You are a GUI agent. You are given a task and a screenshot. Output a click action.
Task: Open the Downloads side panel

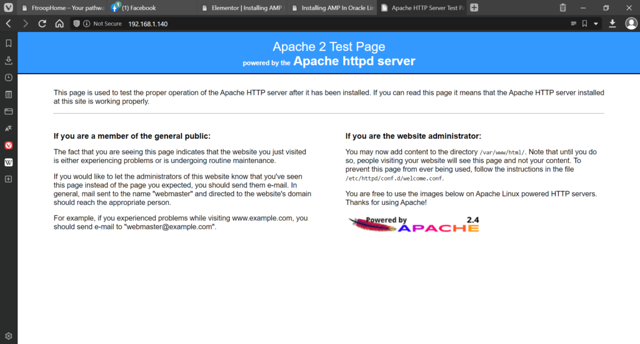[9, 61]
